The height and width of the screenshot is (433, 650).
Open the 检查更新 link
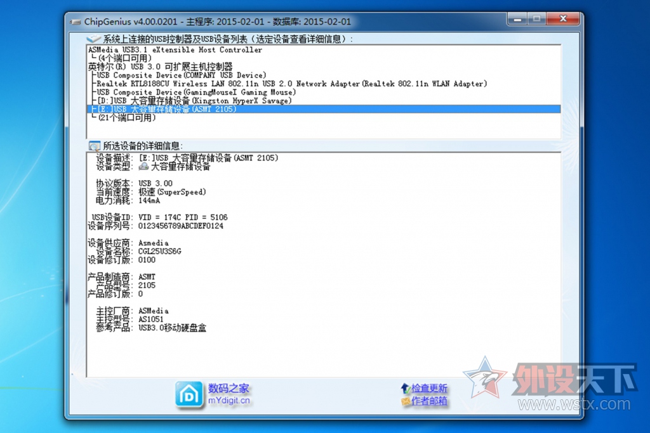[429, 388]
